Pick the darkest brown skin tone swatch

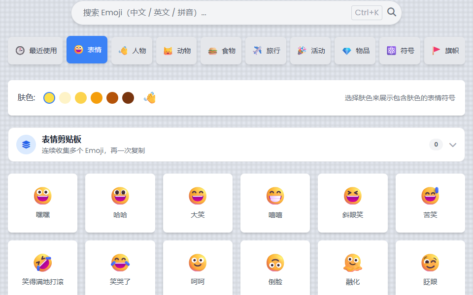[128, 98]
